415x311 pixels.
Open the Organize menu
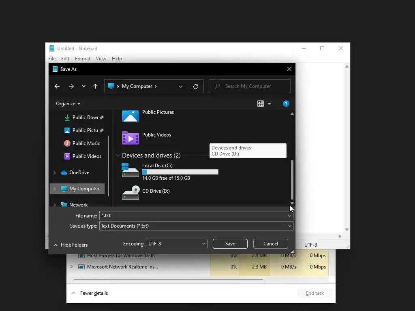coord(68,104)
